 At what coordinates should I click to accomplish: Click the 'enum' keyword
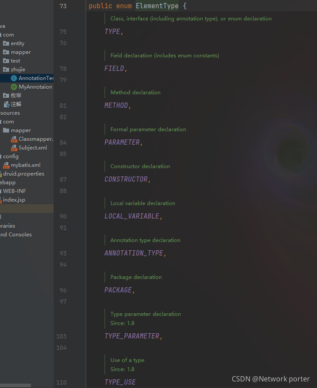coord(124,6)
